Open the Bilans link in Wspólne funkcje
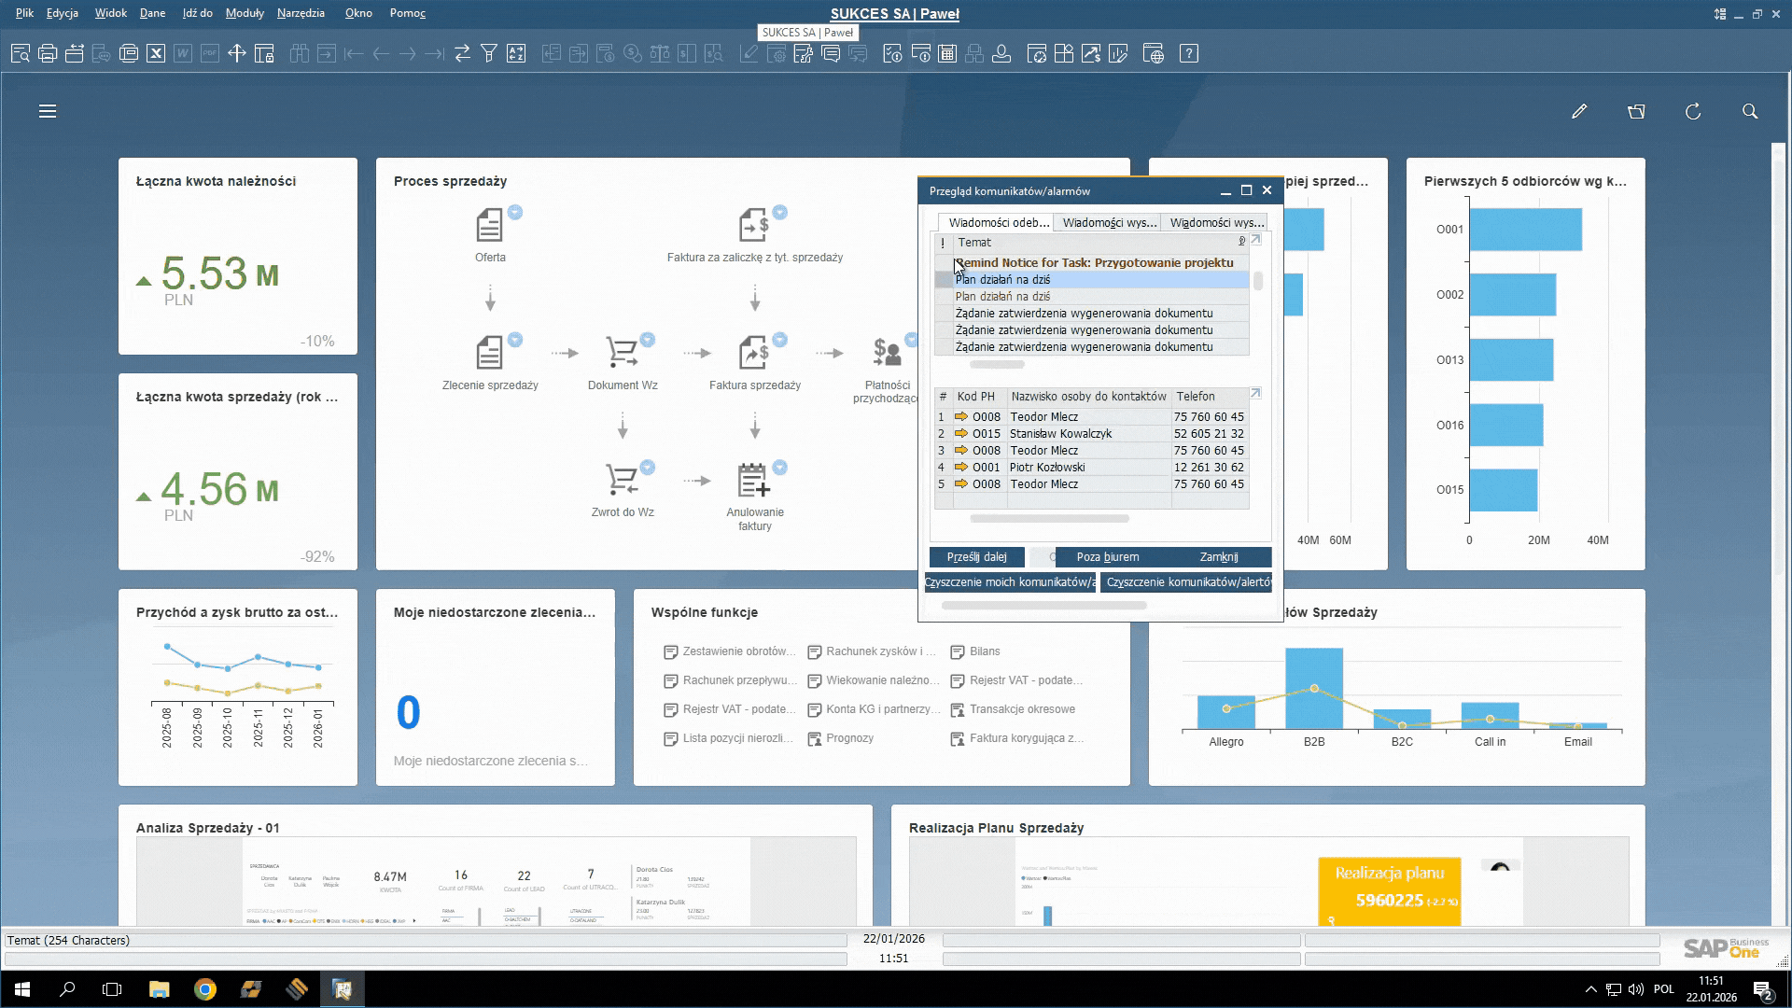This screenshot has height=1008, width=1792. tap(984, 651)
